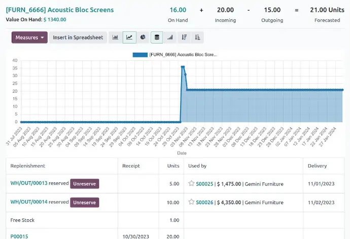
Task: Open sales order S00025
Action: click(204, 184)
